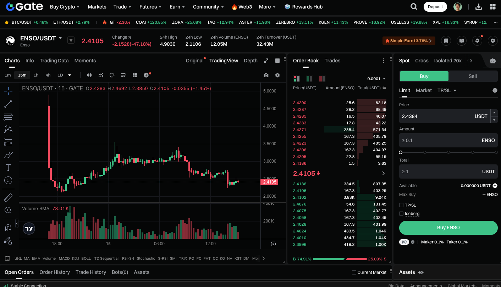This screenshot has width=501, height=287.
Task: Activate the chart zoom-in tool
Action: coord(8,210)
